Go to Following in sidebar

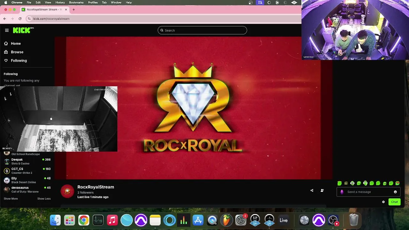point(19,60)
